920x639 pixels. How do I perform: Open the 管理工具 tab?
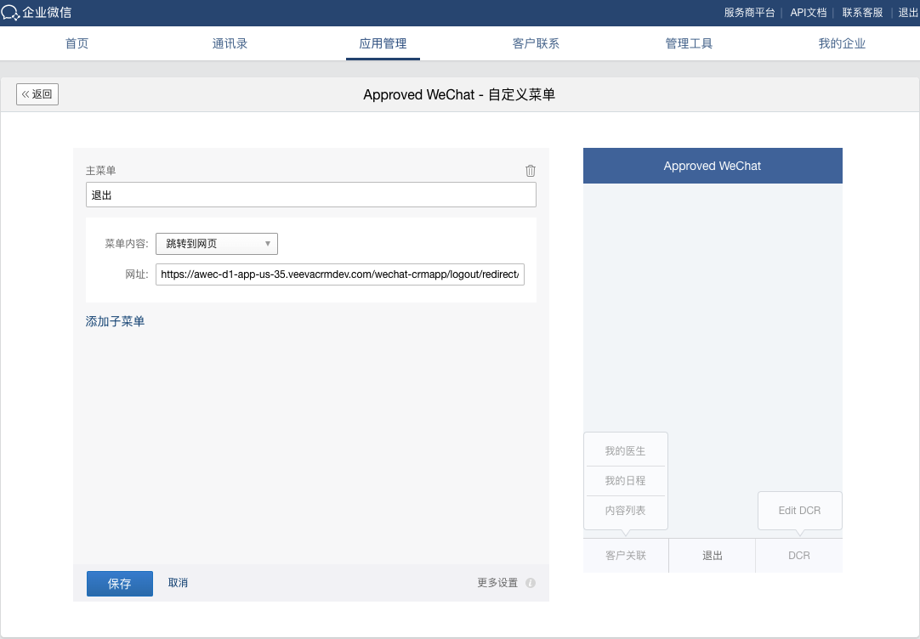tap(689, 43)
